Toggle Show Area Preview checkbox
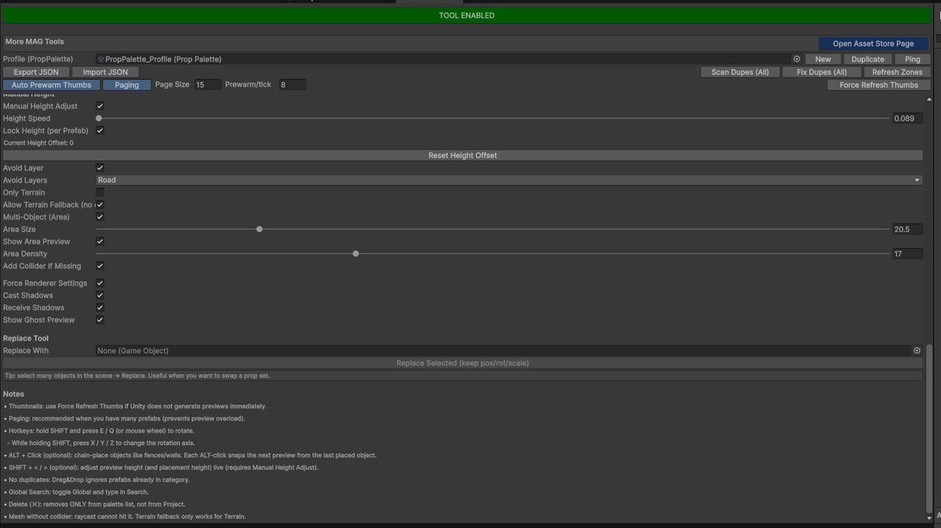 pyautogui.click(x=100, y=241)
